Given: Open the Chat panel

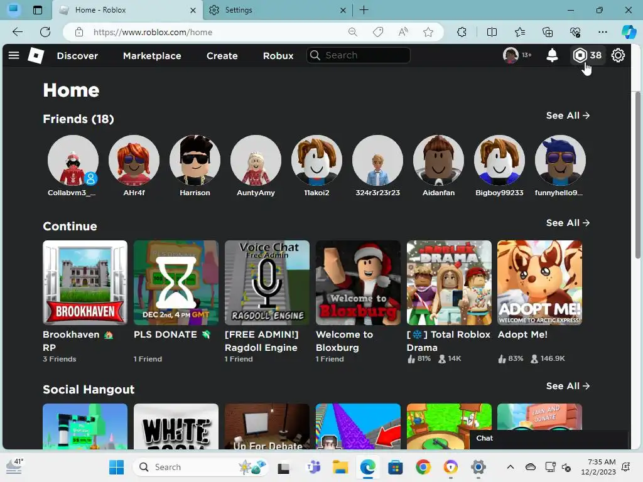Looking at the screenshot, I should click(x=549, y=438).
